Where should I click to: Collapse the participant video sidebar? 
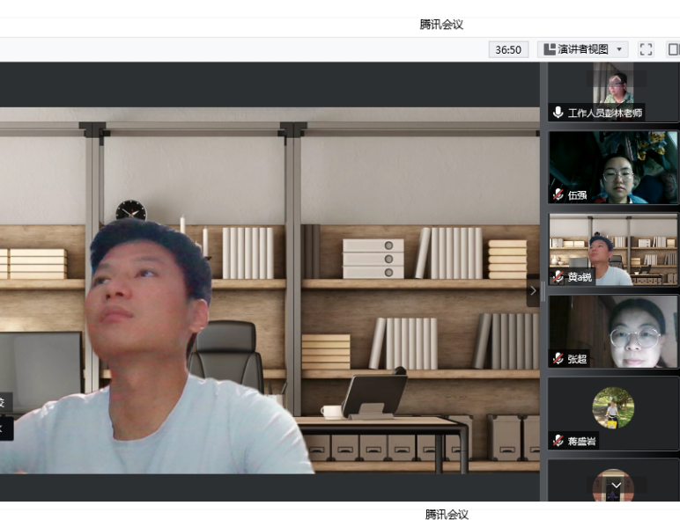tap(533, 290)
